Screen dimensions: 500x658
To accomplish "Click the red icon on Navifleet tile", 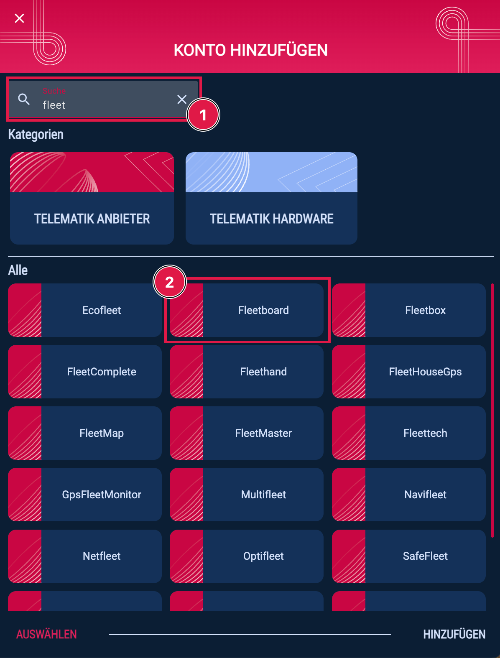I will [349, 495].
